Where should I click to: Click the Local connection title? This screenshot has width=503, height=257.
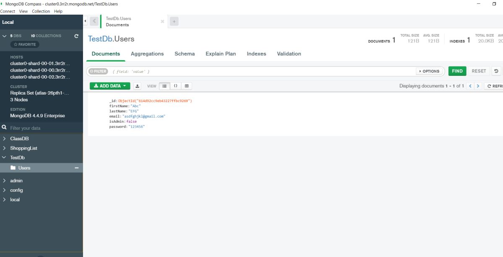pyautogui.click(x=8, y=22)
